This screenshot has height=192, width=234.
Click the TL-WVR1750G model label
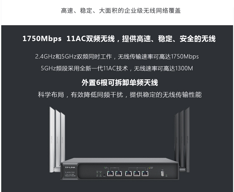(x=70, y=172)
